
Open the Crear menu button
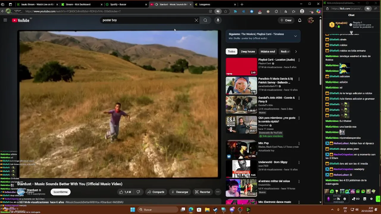[x=286, y=20]
